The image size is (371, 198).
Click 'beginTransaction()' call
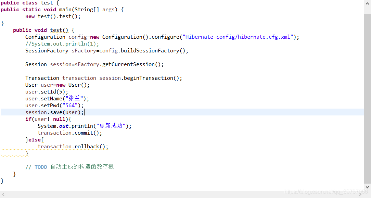tap(151, 78)
